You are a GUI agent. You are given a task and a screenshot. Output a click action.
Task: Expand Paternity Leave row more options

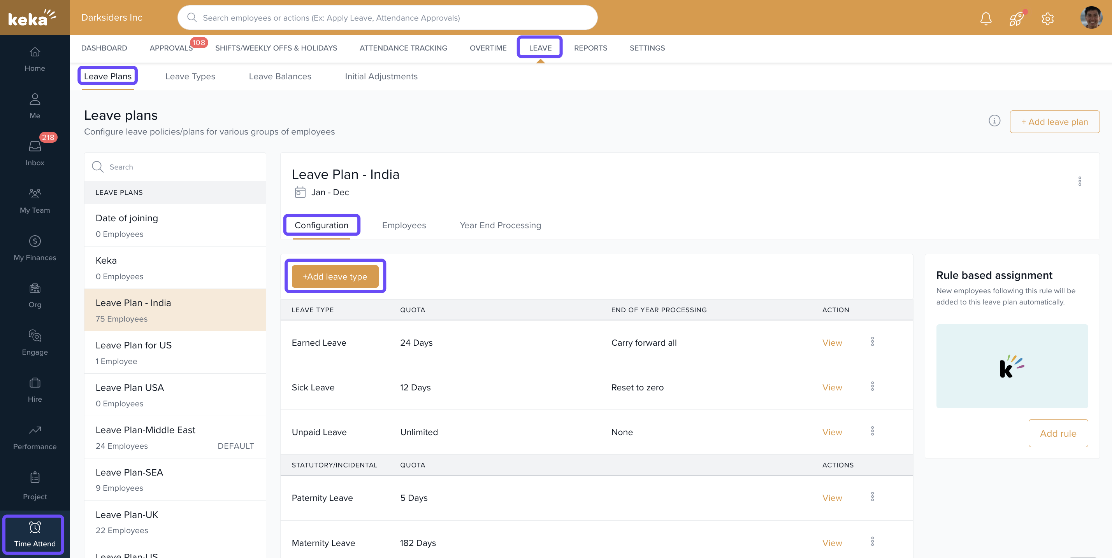pos(872,497)
